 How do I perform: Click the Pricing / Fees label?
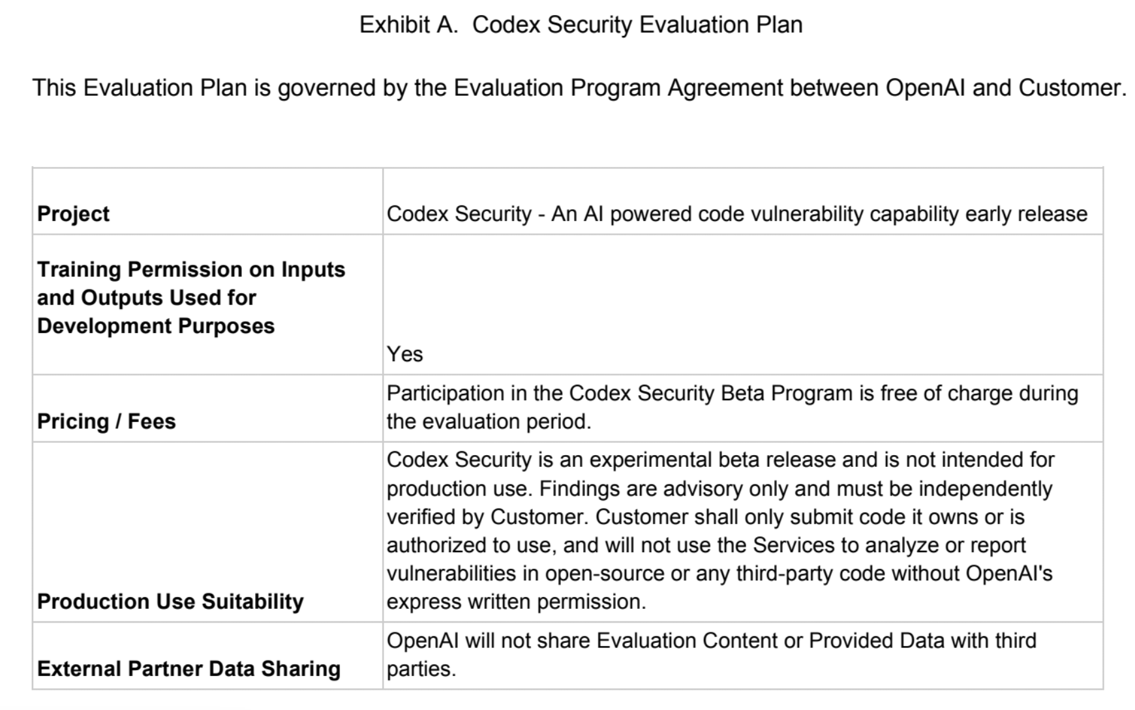click(x=106, y=421)
